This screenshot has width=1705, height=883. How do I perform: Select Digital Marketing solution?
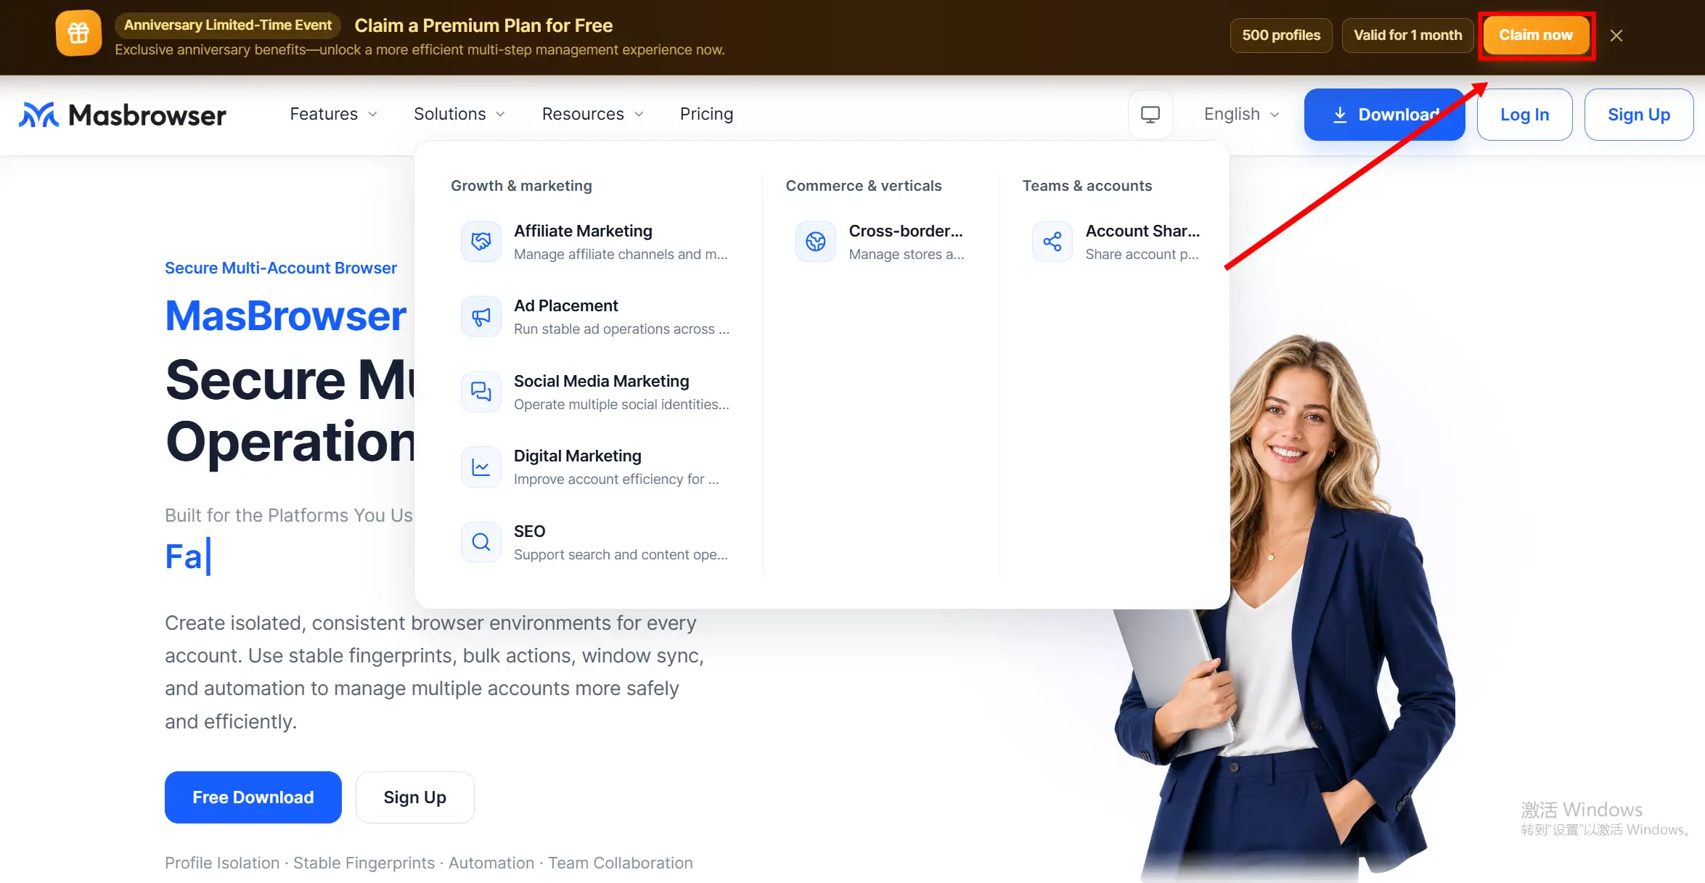(595, 467)
